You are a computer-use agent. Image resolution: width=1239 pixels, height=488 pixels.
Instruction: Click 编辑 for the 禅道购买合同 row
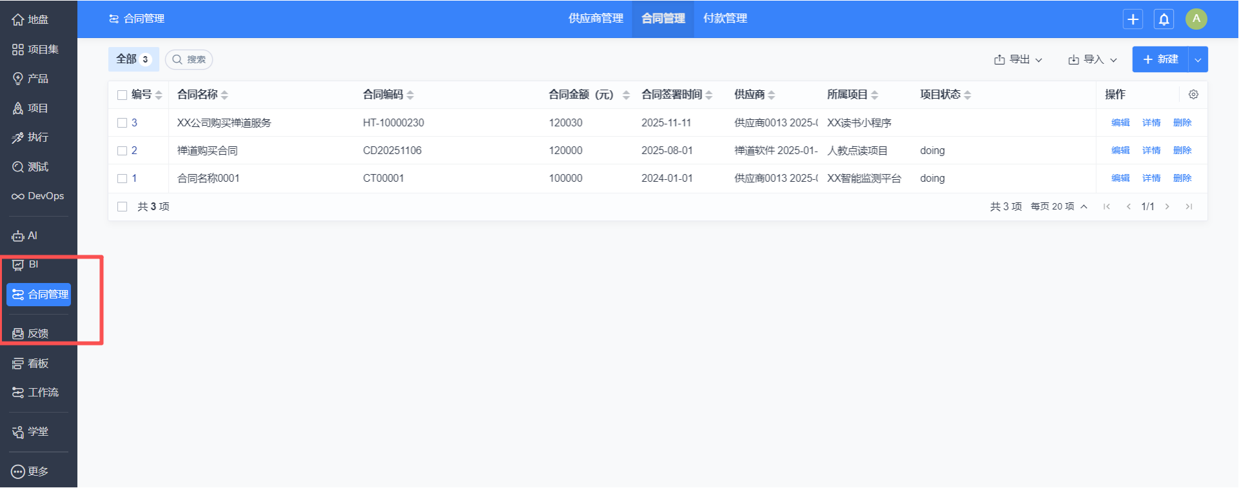pyautogui.click(x=1120, y=151)
